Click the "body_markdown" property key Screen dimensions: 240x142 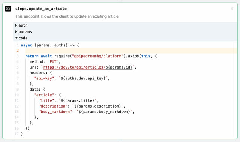pyautogui.click(x=55, y=112)
